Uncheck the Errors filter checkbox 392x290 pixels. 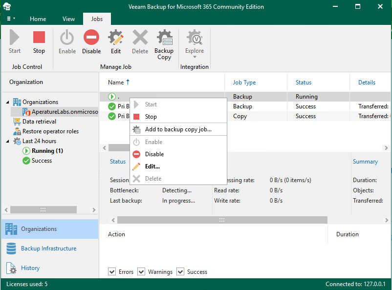click(112, 271)
